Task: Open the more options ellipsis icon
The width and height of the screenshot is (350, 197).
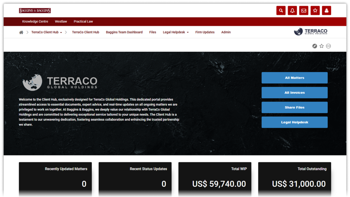Action: point(328,46)
